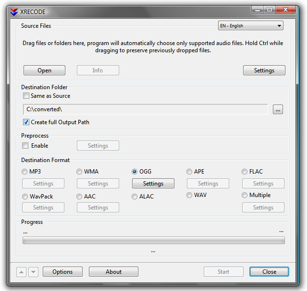The image size is (307, 291).
Task: Select MP3 as destination format
Action: pos(25,172)
